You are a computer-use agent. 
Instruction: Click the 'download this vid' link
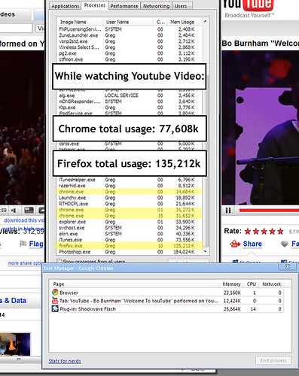24,220
